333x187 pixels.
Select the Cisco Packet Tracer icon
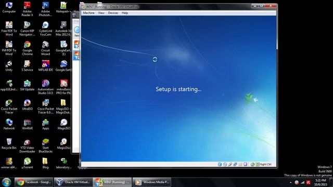coord(9,106)
